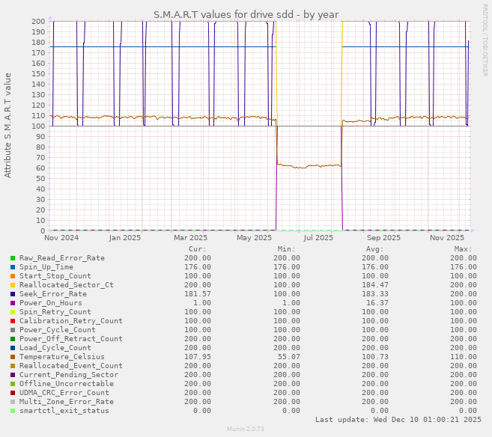Click the Multi_Zone_Error_Rate legend label
The width and height of the screenshot is (492, 437).
66,402
